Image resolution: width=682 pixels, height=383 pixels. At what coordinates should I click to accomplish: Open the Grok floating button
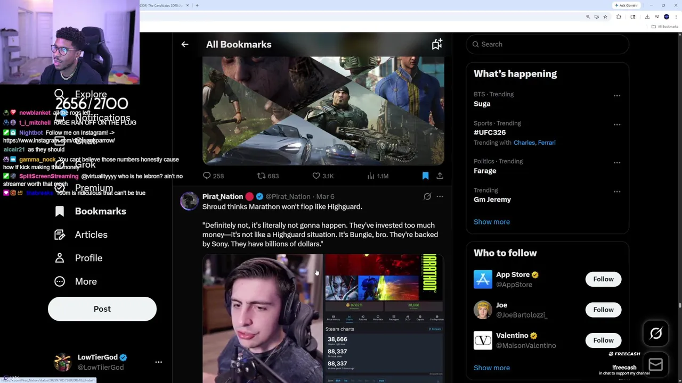(656, 334)
